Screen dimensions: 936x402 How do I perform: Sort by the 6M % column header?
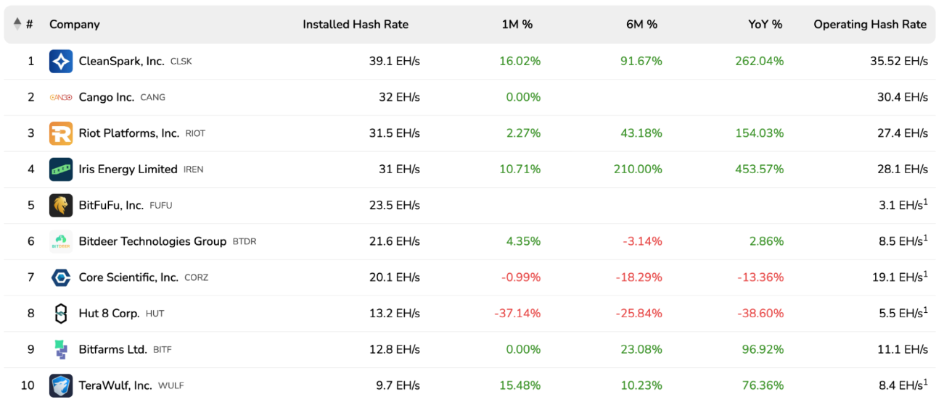pos(641,25)
